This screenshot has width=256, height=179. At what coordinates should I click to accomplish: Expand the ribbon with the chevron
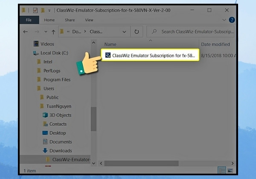coord(224,20)
